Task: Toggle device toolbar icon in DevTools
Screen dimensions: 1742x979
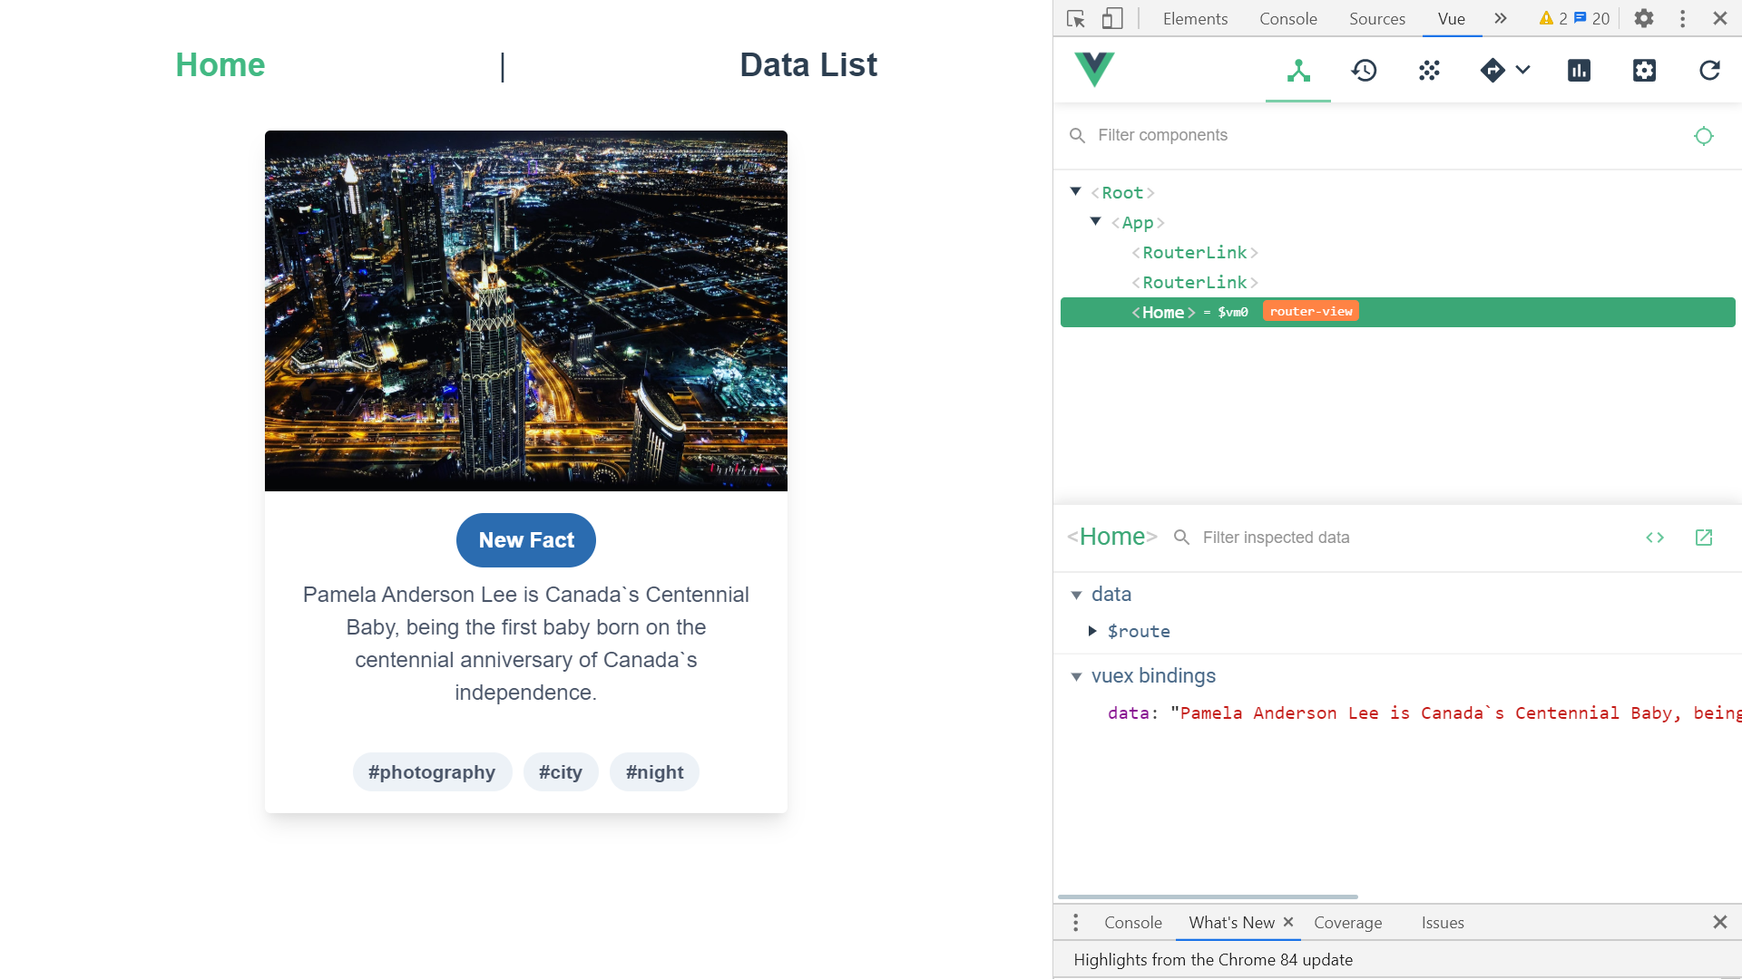Action: 1112,18
